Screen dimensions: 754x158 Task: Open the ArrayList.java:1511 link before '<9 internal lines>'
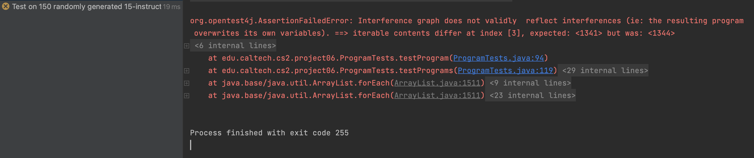click(x=437, y=83)
